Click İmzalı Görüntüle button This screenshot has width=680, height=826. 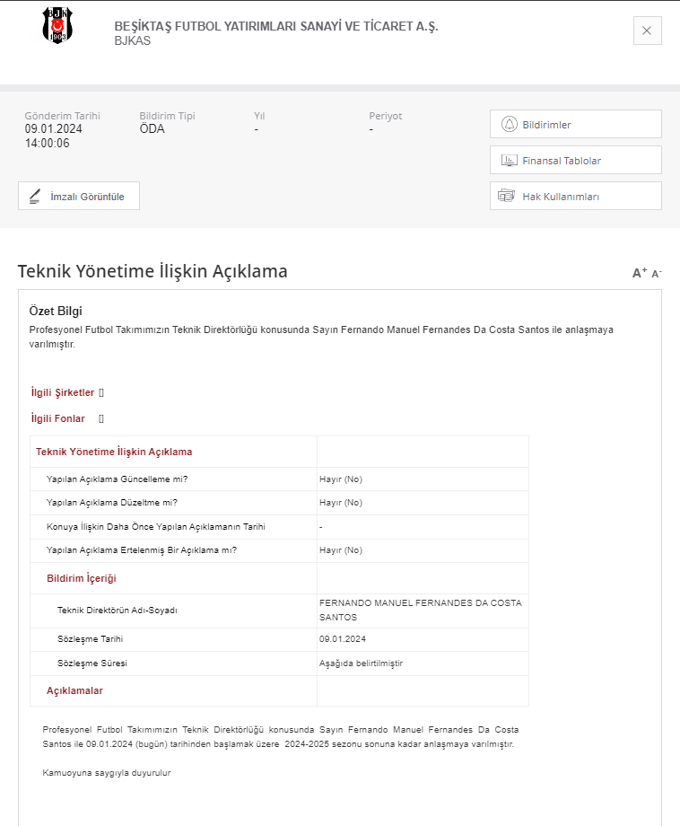pyautogui.click(x=79, y=196)
